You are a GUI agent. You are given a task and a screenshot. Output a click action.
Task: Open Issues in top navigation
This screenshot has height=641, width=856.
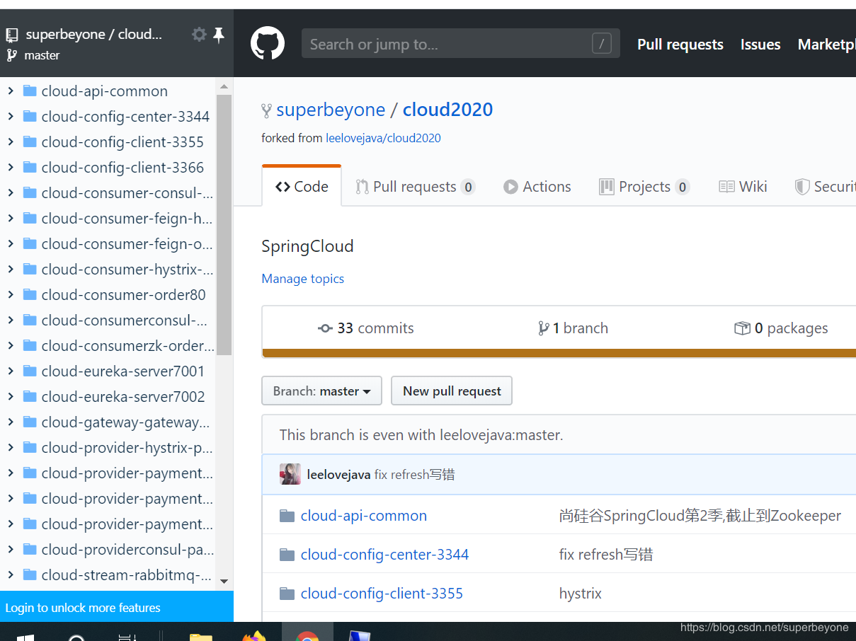760,44
